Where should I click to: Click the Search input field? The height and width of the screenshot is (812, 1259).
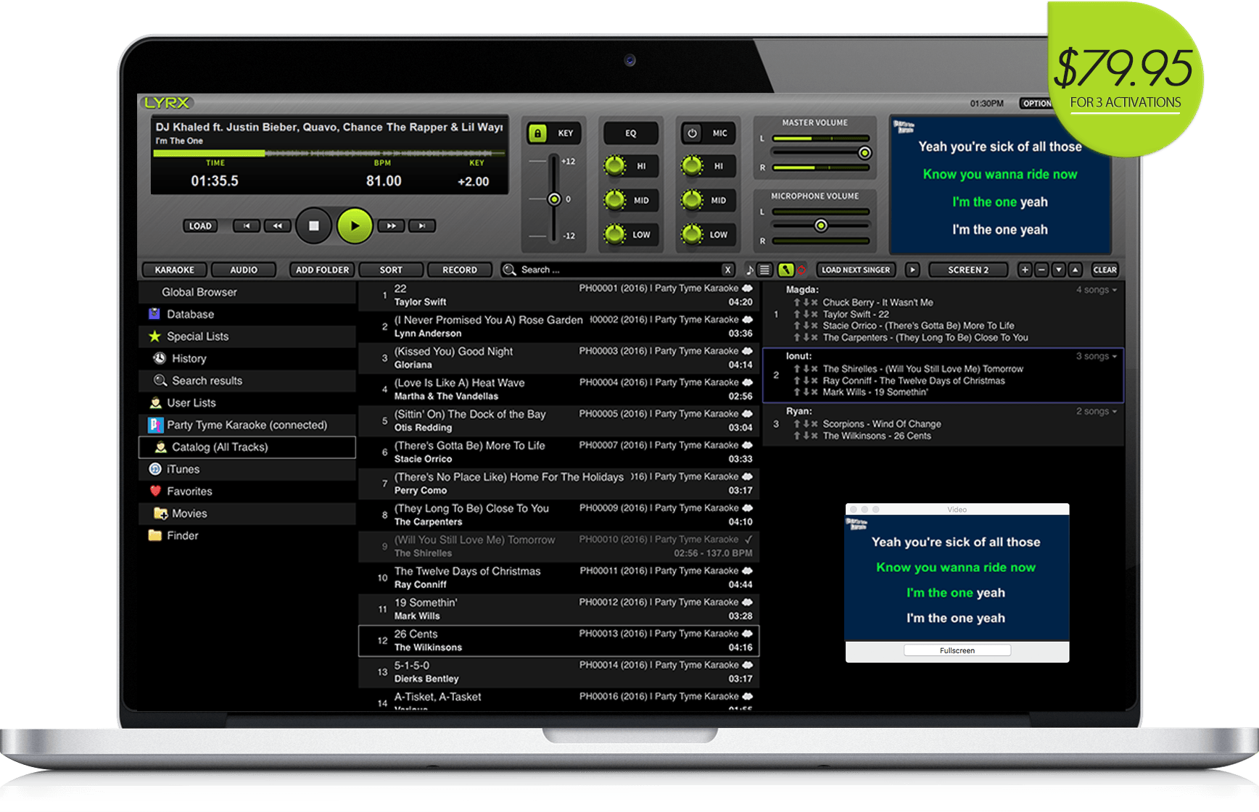click(x=616, y=270)
